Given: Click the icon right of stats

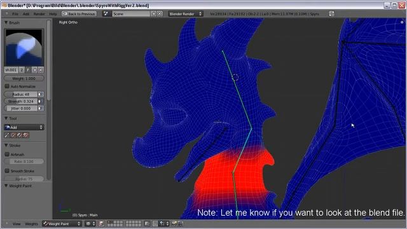Looking at the screenshot, I should [x=331, y=14].
